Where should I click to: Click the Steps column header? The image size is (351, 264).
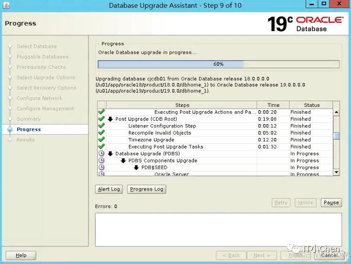point(182,105)
